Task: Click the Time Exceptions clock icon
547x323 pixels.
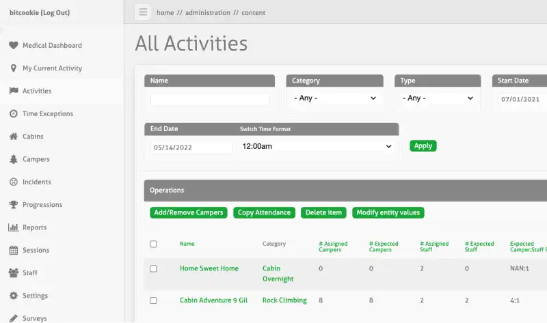Action: pyautogui.click(x=13, y=113)
